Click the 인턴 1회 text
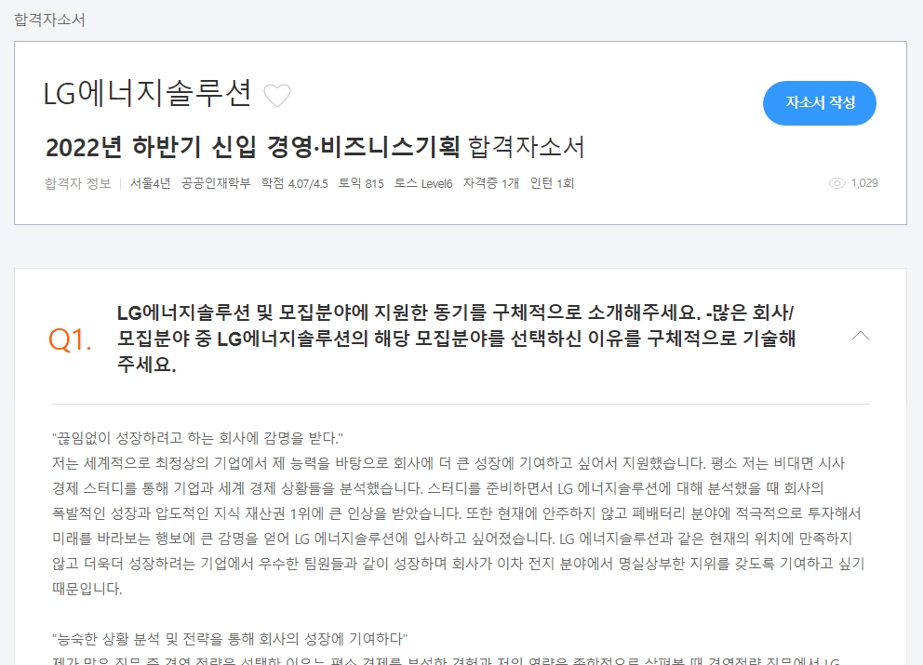This screenshot has height=665, width=923. click(x=552, y=183)
